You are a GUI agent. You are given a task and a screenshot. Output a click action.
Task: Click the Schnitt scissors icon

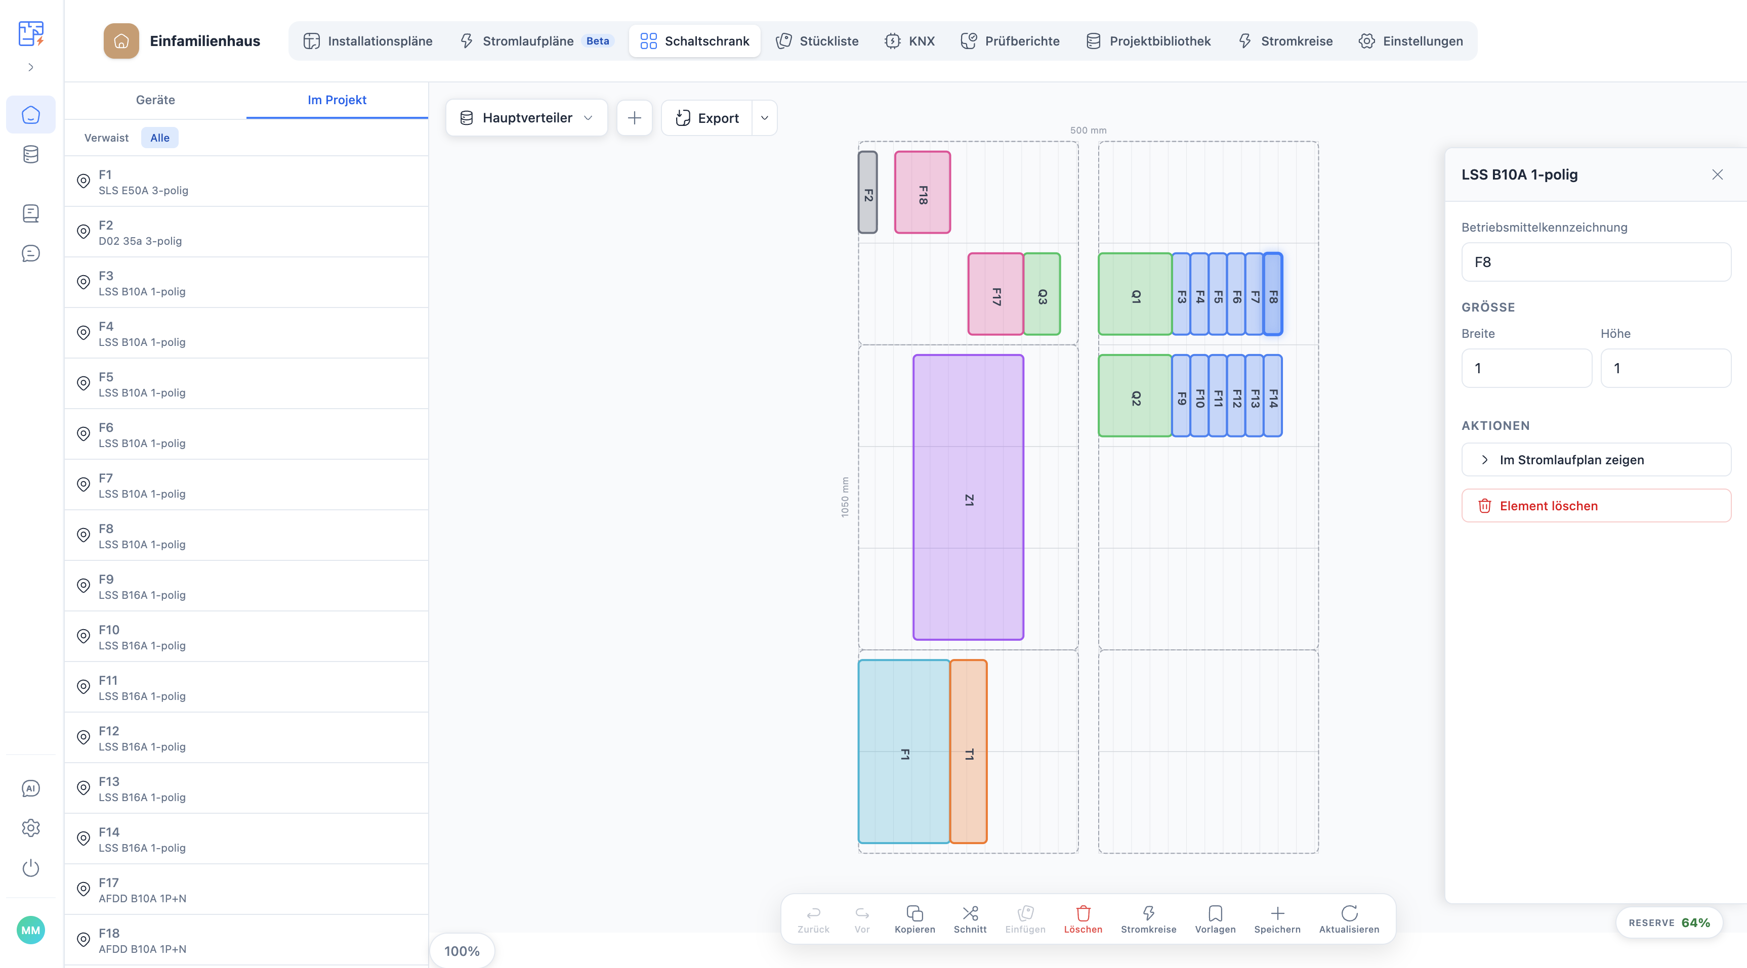pyautogui.click(x=970, y=912)
